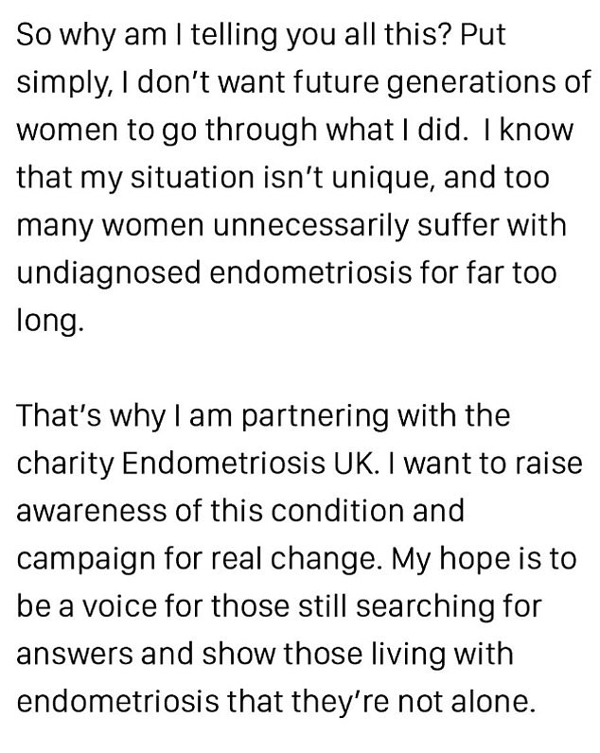
Task: Click the word "awareness"
Action: [x=92, y=511]
